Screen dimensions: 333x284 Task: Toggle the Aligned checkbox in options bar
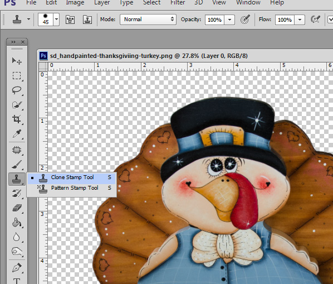[330, 20]
